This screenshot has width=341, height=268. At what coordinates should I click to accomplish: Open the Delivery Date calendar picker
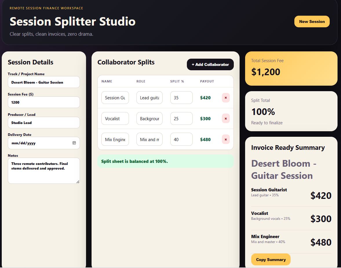74,143
